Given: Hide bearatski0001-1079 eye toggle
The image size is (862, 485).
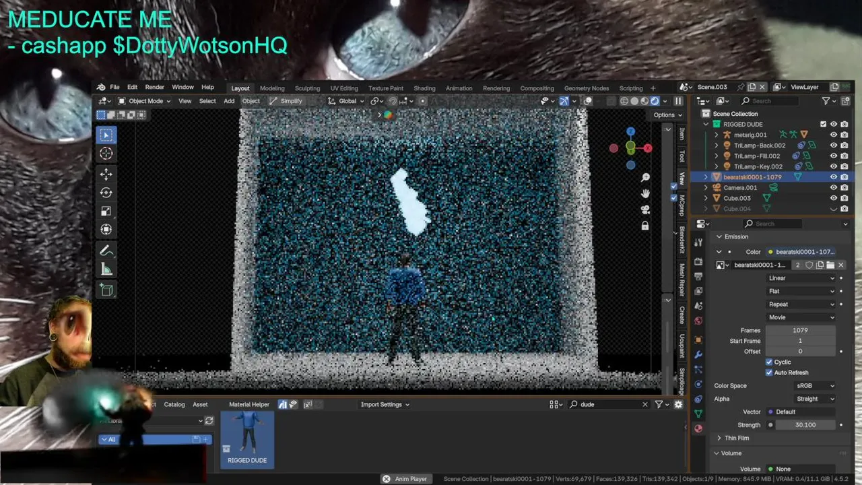Looking at the screenshot, I should (x=834, y=177).
